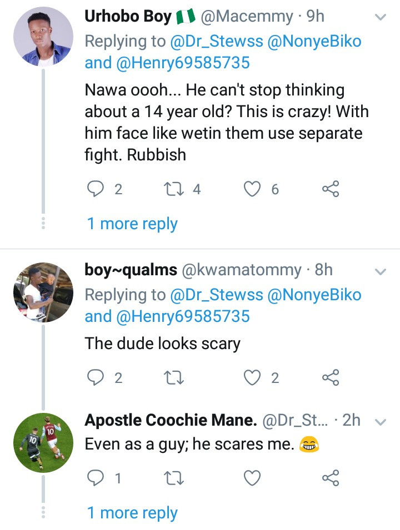Like the "he scares me" tweet
The height and width of the screenshot is (530, 400).
(x=253, y=477)
